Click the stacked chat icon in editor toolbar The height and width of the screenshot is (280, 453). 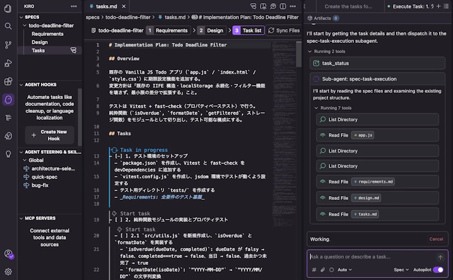(x=254, y=6)
